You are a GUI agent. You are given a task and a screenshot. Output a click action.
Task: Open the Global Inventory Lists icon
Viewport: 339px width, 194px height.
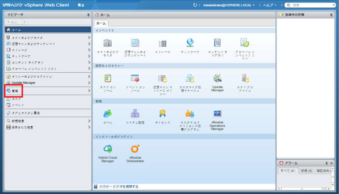[245, 43]
